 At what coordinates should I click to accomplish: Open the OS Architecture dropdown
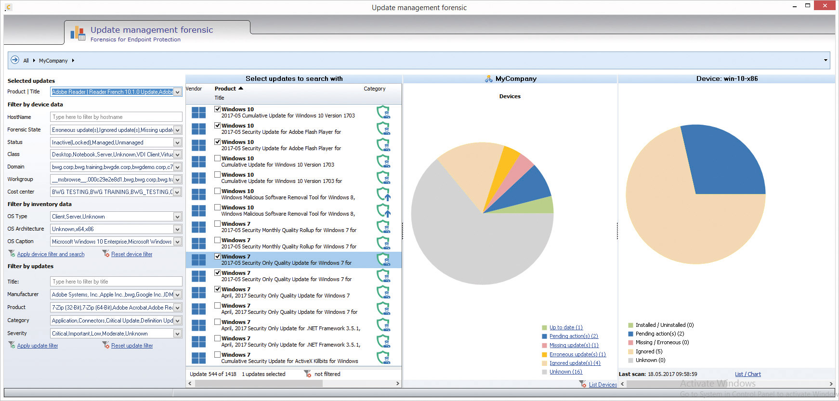178,229
